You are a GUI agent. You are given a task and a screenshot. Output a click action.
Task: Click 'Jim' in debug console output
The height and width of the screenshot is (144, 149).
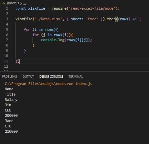coord(8,105)
